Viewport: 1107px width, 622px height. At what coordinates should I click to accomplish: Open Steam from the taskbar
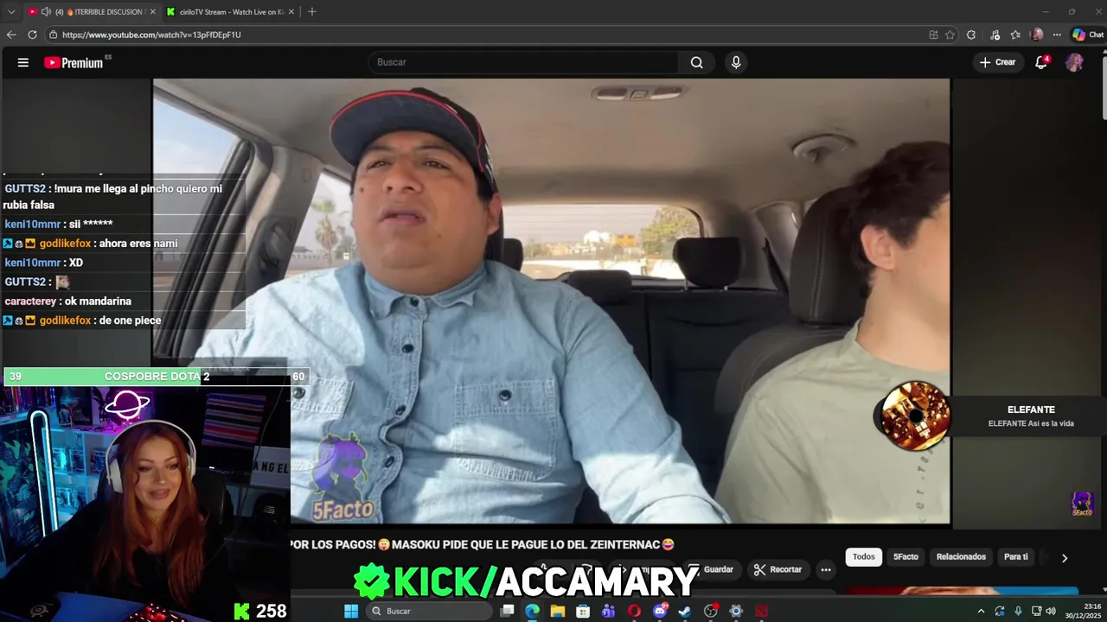pos(685,611)
